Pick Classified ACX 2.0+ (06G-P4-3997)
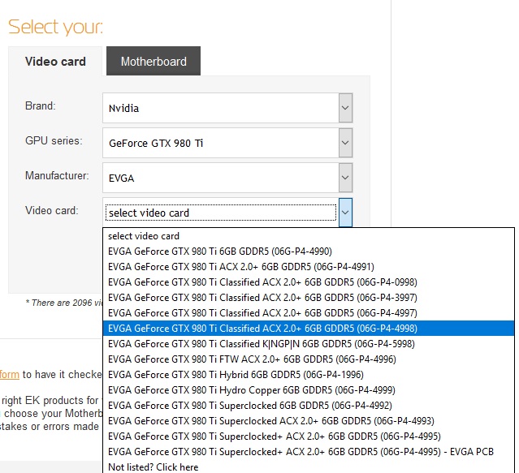This screenshot has height=473, width=519. point(309,298)
